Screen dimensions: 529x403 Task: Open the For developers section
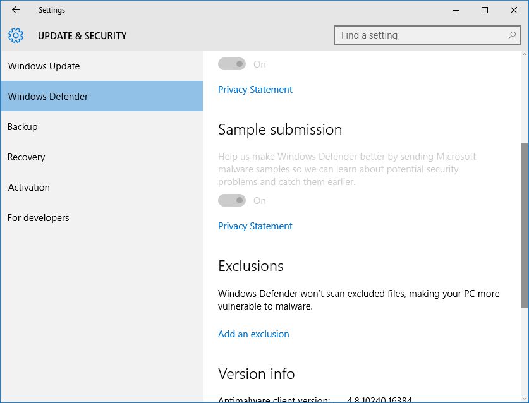pos(102,217)
